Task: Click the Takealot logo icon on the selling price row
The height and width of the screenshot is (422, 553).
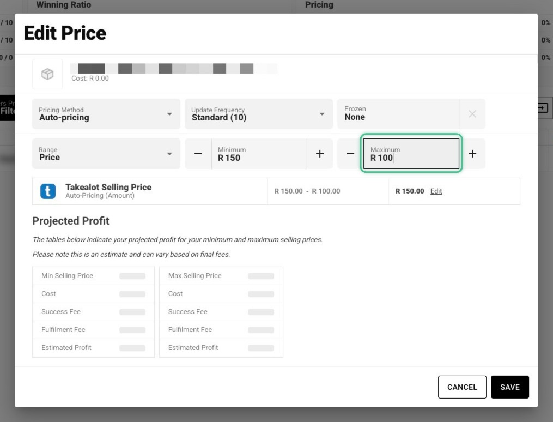Action: click(x=47, y=191)
